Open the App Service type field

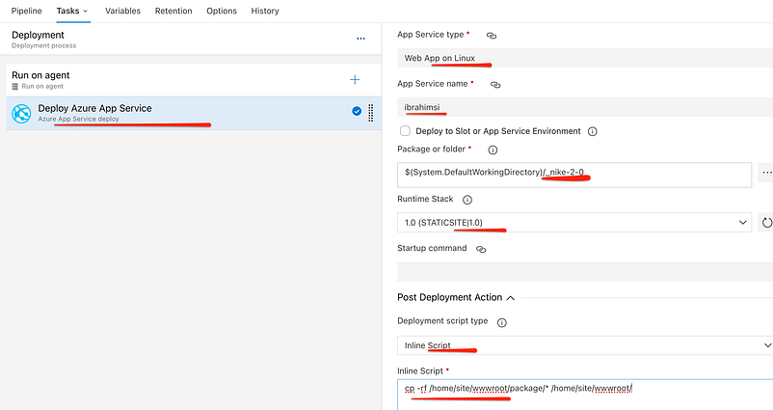coord(585,58)
